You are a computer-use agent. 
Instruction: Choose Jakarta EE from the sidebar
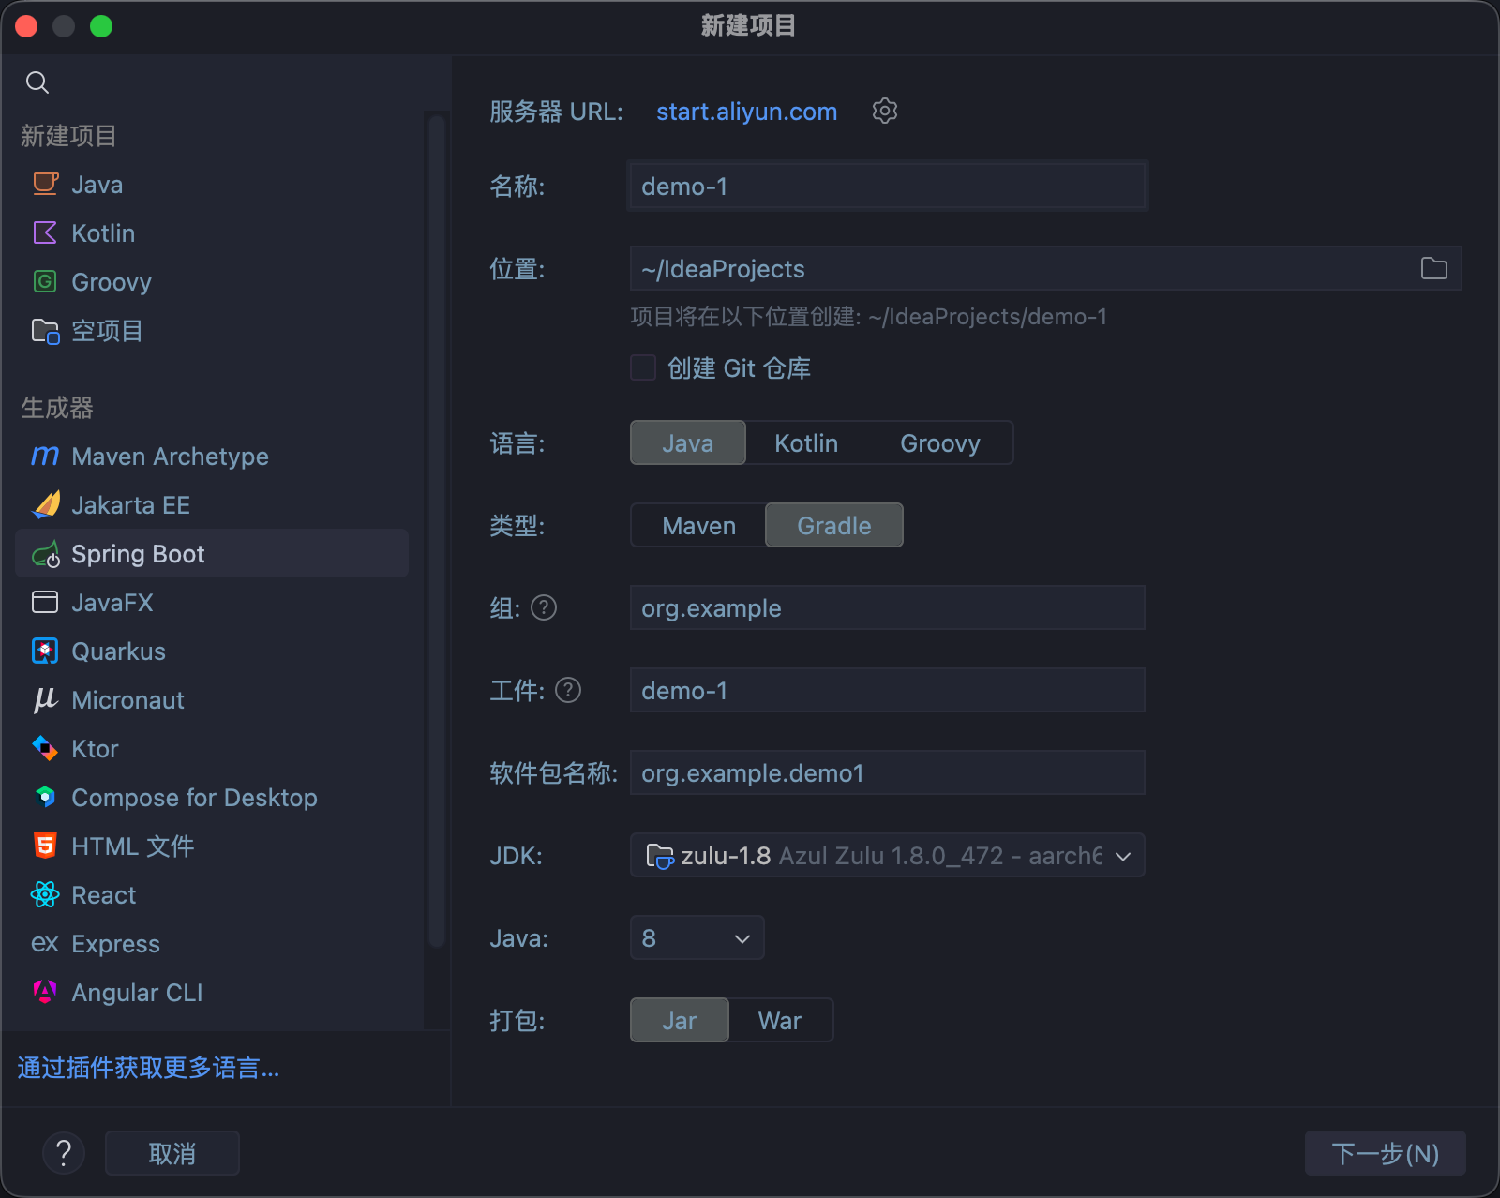pos(130,505)
